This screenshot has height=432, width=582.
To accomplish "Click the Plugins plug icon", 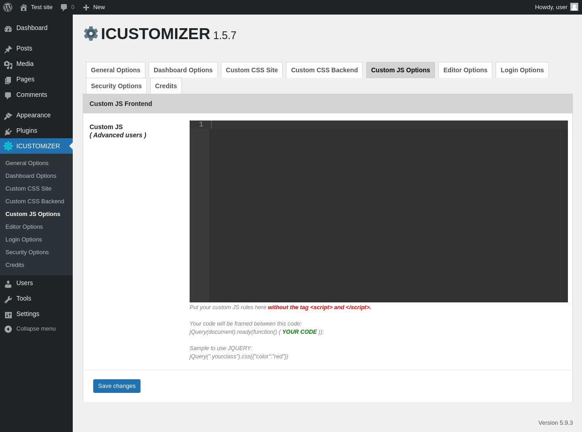I will tap(8, 131).
